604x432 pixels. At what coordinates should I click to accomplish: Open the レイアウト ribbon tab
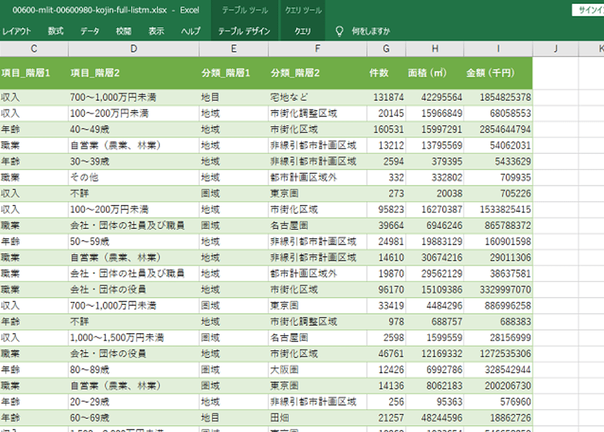(x=16, y=31)
